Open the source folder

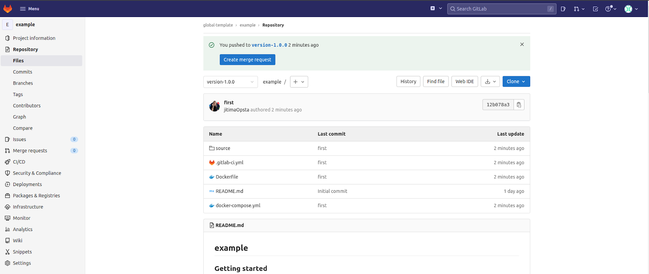[x=223, y=148]
